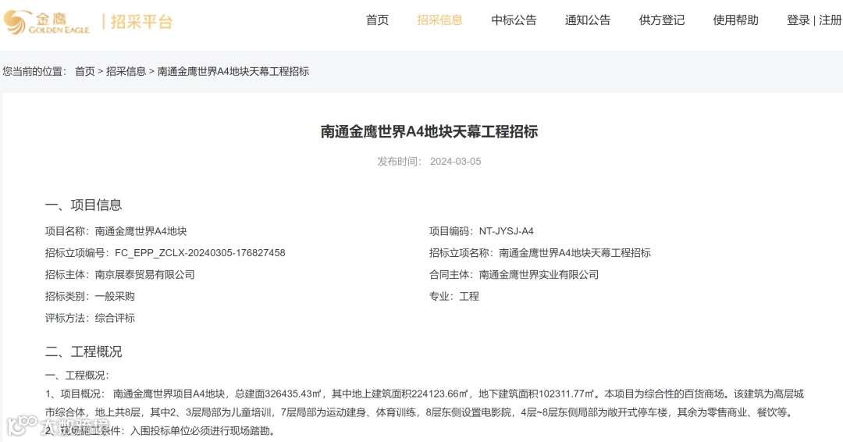Click the page heading 南通金鹰世界A4地块天幕工程招标
This screenshot has width=843, height=442.
click(429, 132)
